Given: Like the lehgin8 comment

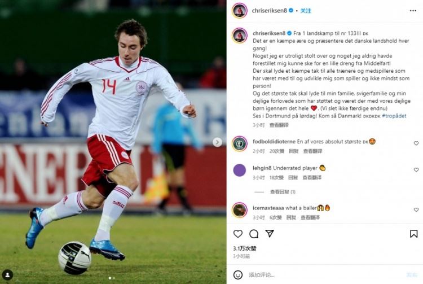Looking at the screenshot, I should (416, 169).
